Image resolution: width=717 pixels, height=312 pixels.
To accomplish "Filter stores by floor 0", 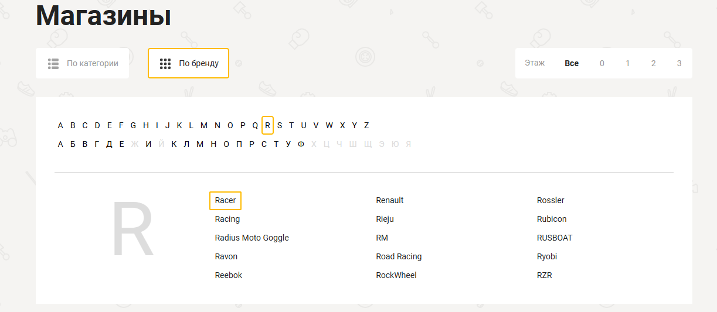I will tap(602, 63).
